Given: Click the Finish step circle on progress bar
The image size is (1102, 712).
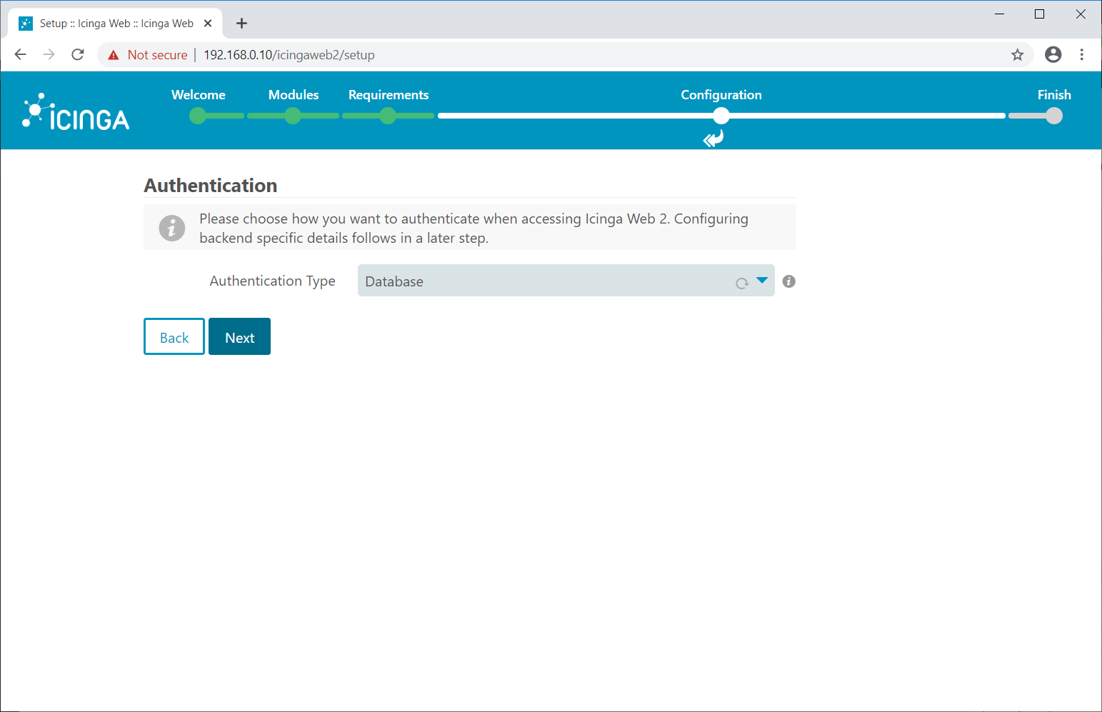Looking at the screenshot, I should click(x=1054, y=116).
